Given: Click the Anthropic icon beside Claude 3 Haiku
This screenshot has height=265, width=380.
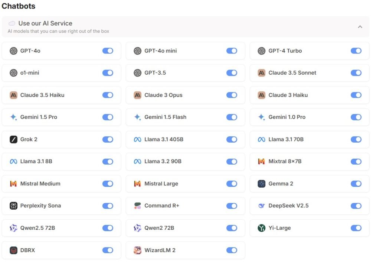Looking at the screenshot, I should point(262,95).
